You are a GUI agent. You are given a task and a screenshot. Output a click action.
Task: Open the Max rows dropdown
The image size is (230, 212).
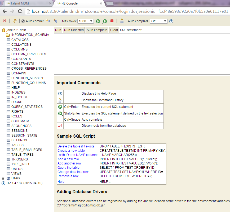[85, 21]
